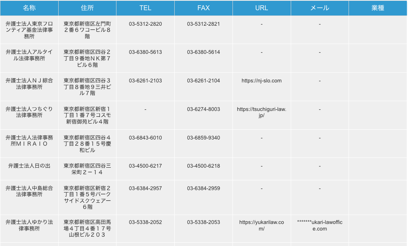Visit the yukarilaw.com URL link
408x246 pixels.
(261, 225)
